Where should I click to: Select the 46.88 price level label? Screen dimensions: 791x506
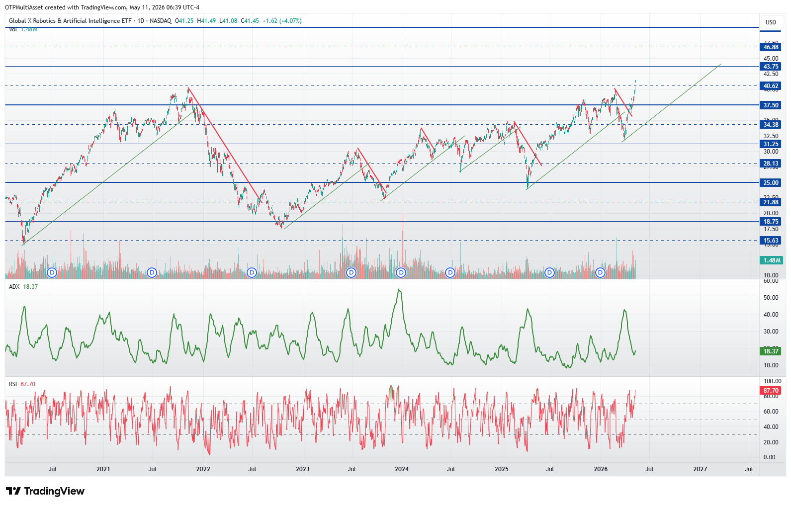point(771,47)
